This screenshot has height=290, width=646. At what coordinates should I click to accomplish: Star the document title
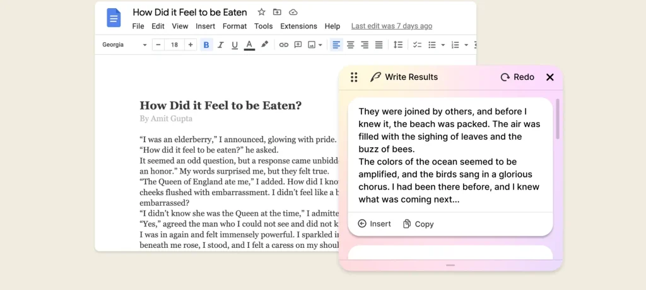click(x=261, y=12)
